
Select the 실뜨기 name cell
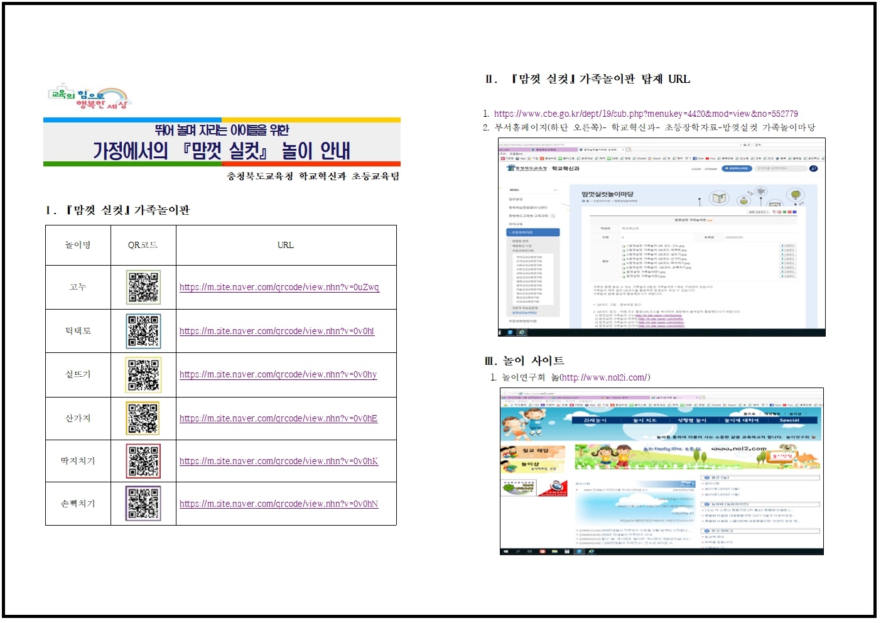[x=78, y=374]
